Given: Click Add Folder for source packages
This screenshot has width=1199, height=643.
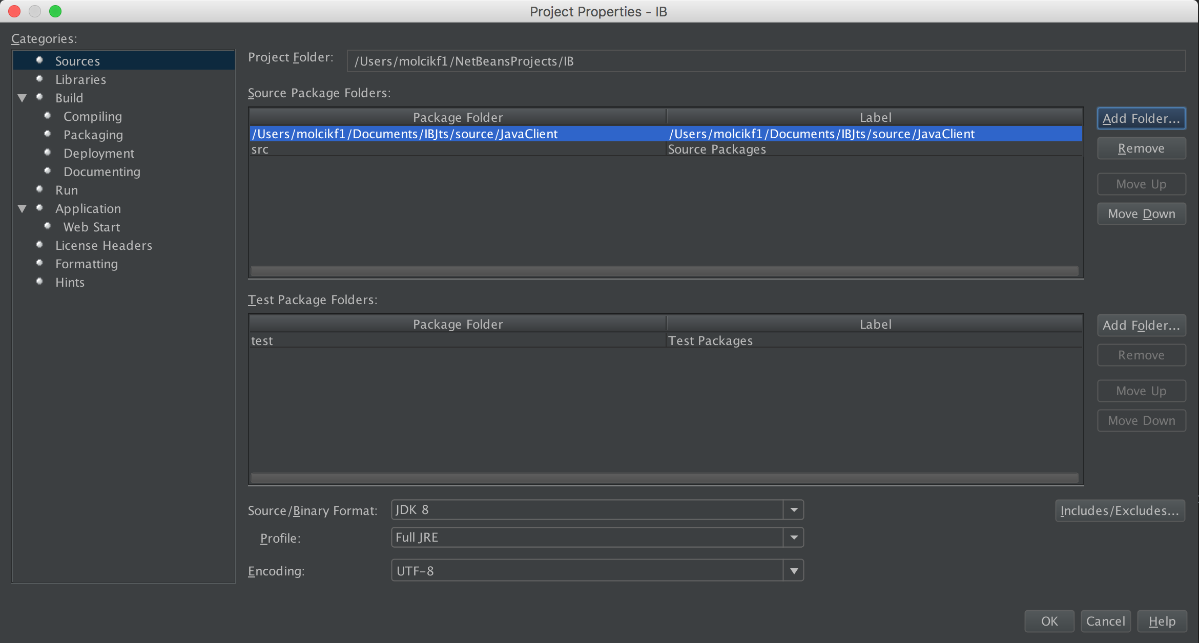Looking at the screenshot, I should click(x=1141, y=118).
